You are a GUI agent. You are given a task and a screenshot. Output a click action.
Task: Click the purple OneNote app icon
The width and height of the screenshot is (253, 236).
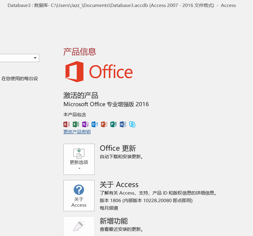[85, 124]
